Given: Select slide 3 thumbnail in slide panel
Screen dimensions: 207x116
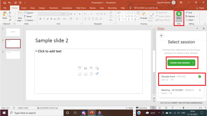Looking at the screenshot, I should point(13,55).
